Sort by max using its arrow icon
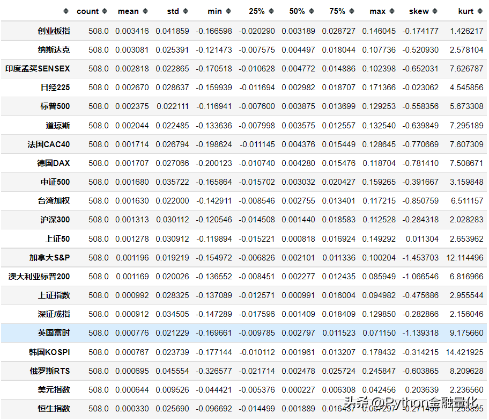 392,11
